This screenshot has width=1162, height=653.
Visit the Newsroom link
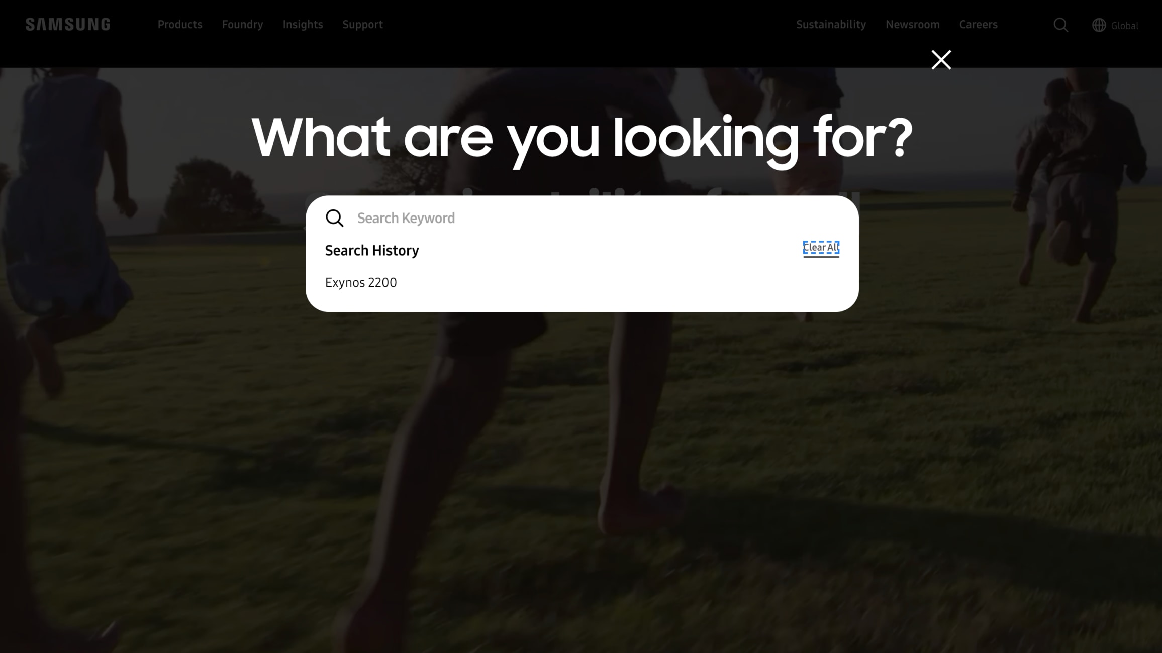(912, 24)
